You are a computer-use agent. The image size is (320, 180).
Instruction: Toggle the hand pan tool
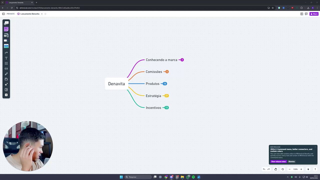[275, 169]
